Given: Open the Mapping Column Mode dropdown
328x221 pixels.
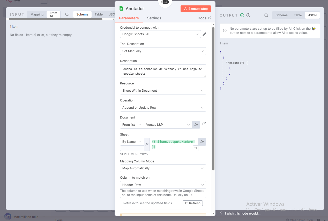Looking at the screenshot, I should (x=163, y=168).
